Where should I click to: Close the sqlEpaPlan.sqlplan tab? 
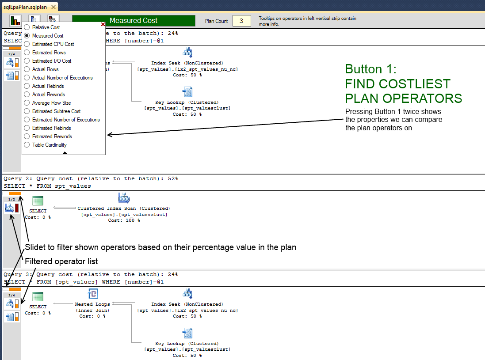[53, 7]
